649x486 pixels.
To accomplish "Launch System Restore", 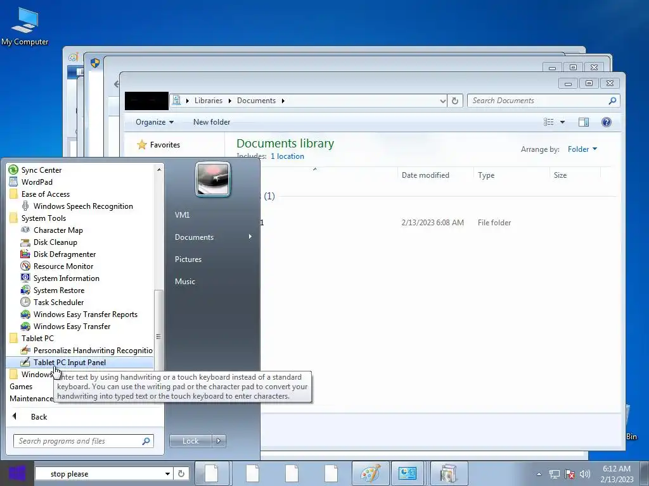I will click(59, 290).
